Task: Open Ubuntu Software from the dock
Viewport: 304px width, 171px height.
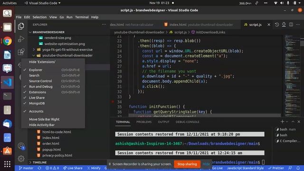Action: pos(8,151)
